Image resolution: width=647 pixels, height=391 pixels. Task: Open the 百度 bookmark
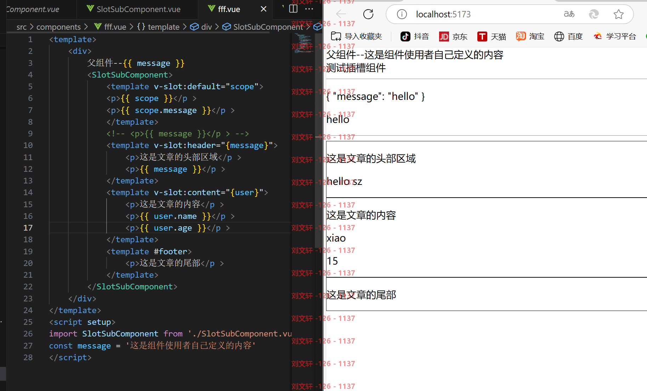[568, 36]
